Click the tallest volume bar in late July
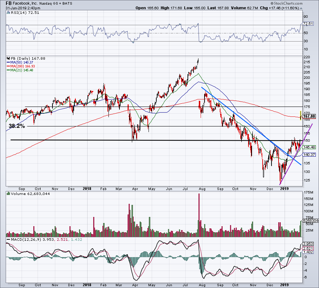This screenshot has height=288, width=319. click(x=199, y=215)
